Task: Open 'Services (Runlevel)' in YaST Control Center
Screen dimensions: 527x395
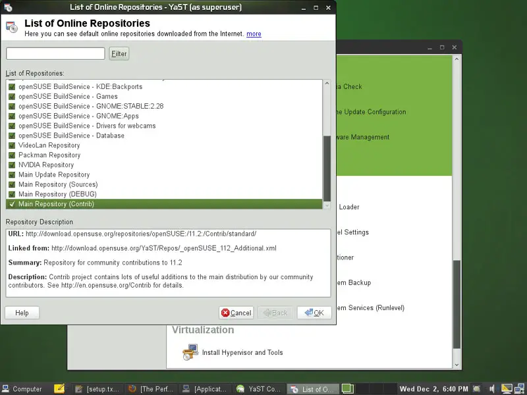Action: coord(370,307)
